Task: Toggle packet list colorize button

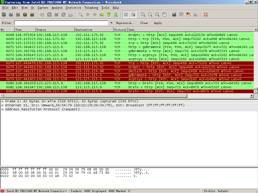Action: coord(126,15)
